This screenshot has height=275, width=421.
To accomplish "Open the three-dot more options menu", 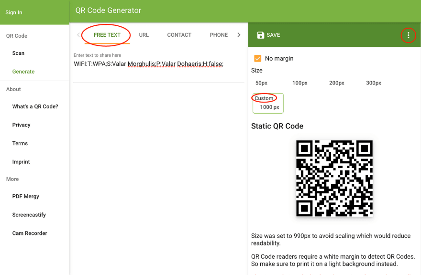I will (408, 35).
